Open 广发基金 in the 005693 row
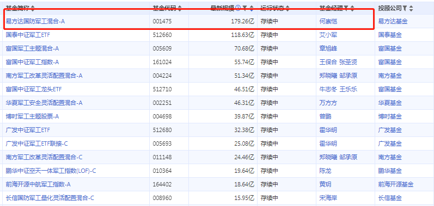 (390, 143)
